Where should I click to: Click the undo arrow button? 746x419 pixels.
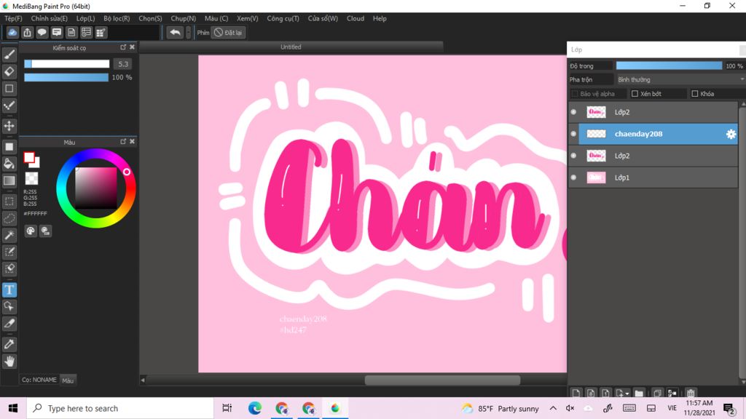click(x=175, y=32)
